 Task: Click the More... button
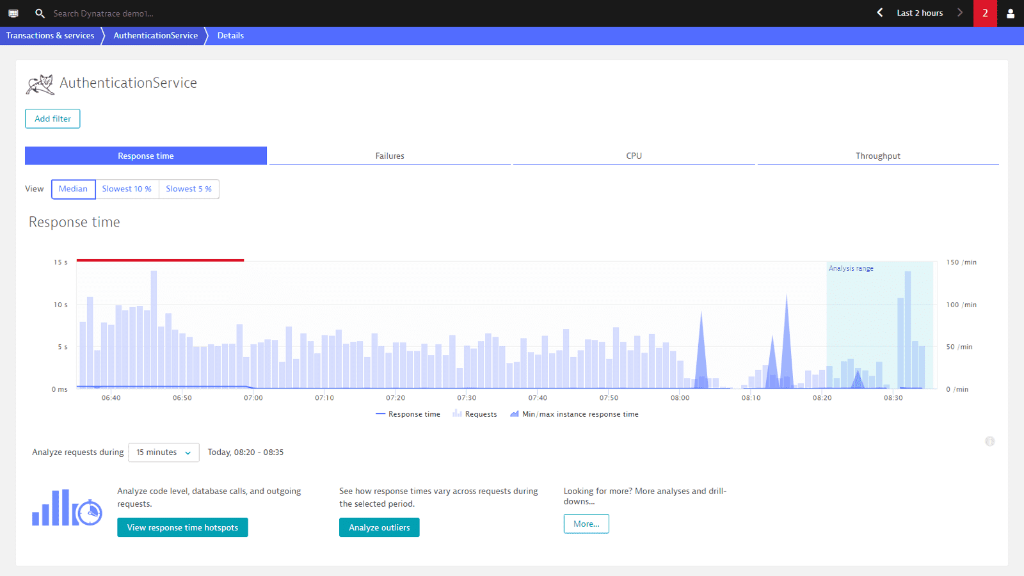(x=586, y=524)
